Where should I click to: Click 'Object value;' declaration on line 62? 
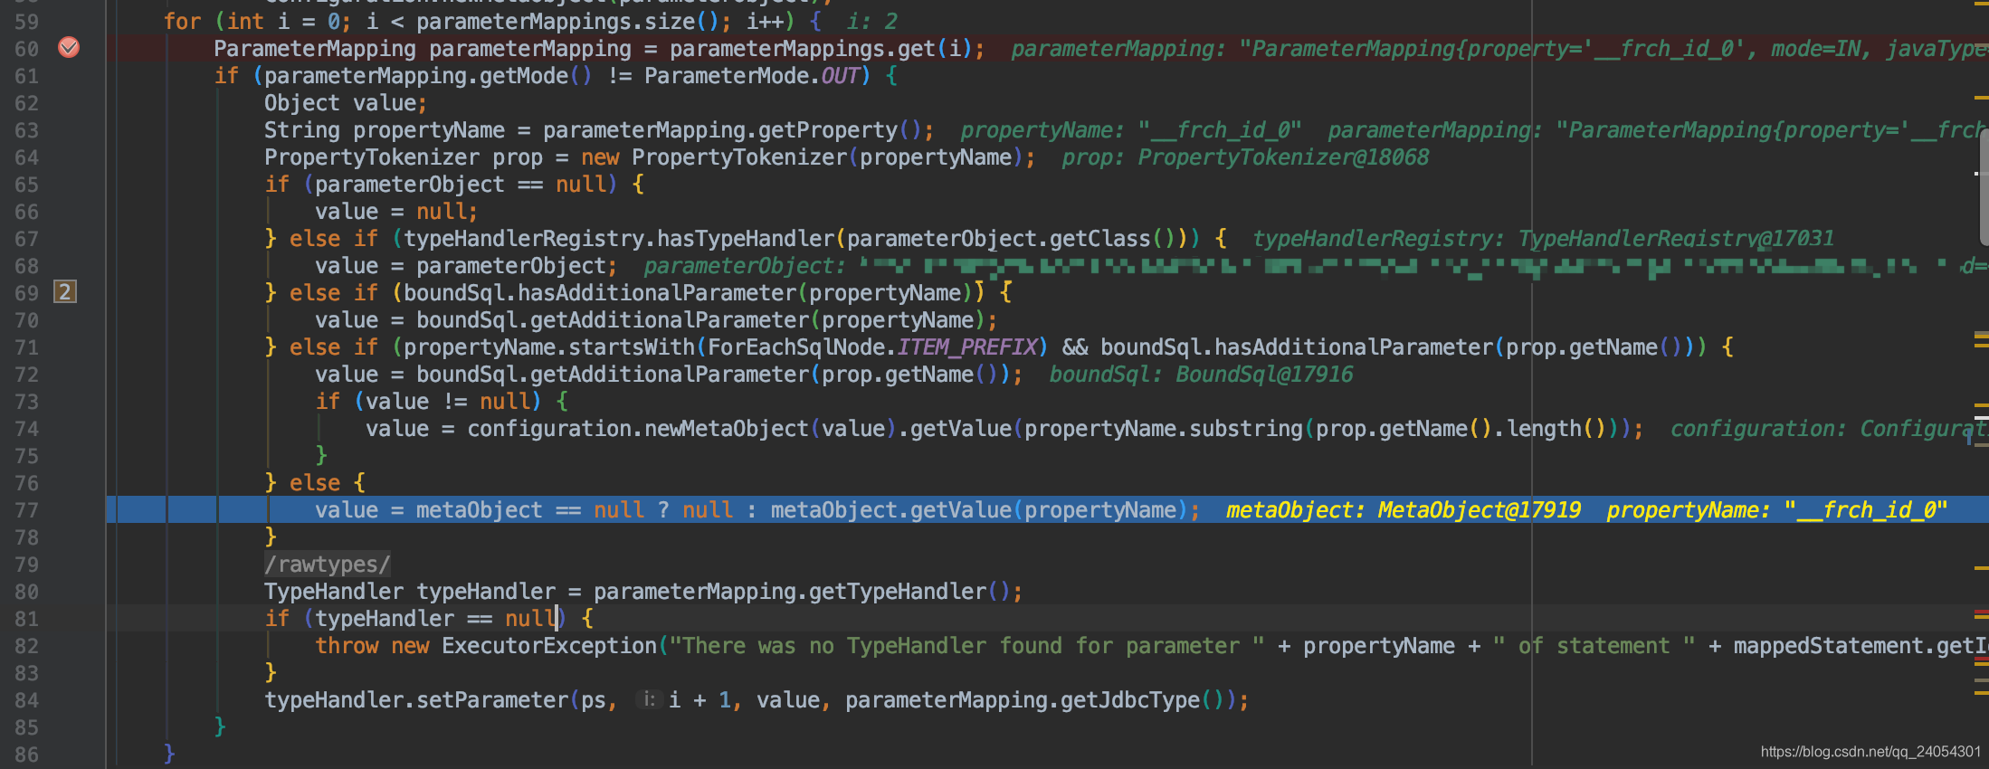point(346,103)
